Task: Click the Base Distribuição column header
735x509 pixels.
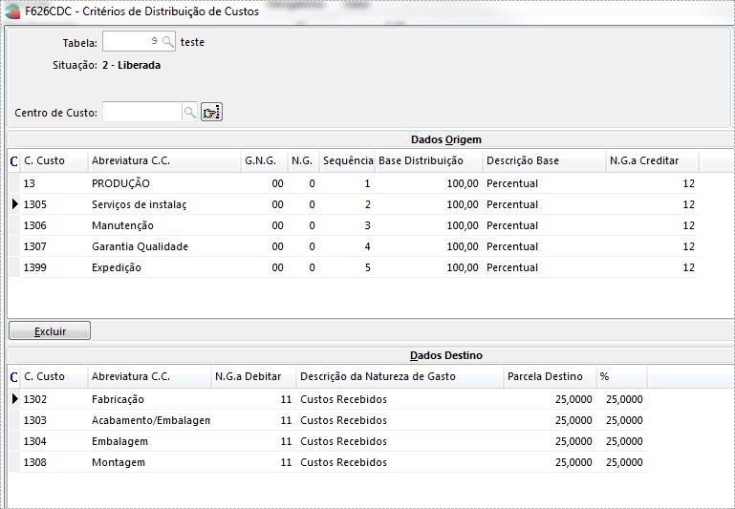Action: pyautogui.click(x=428, y=160)
